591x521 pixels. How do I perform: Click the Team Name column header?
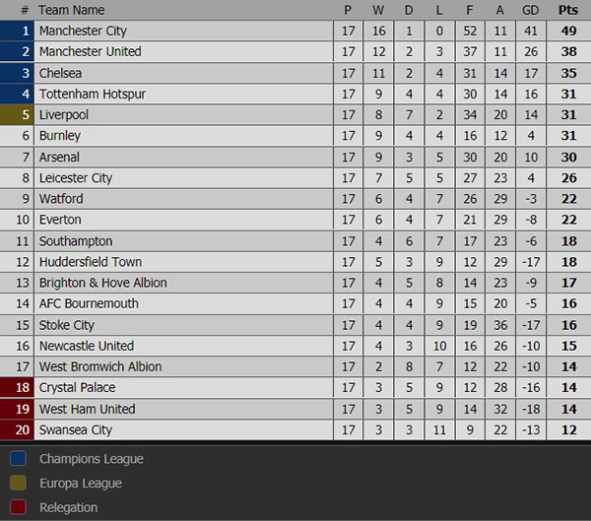click(71, 10)
